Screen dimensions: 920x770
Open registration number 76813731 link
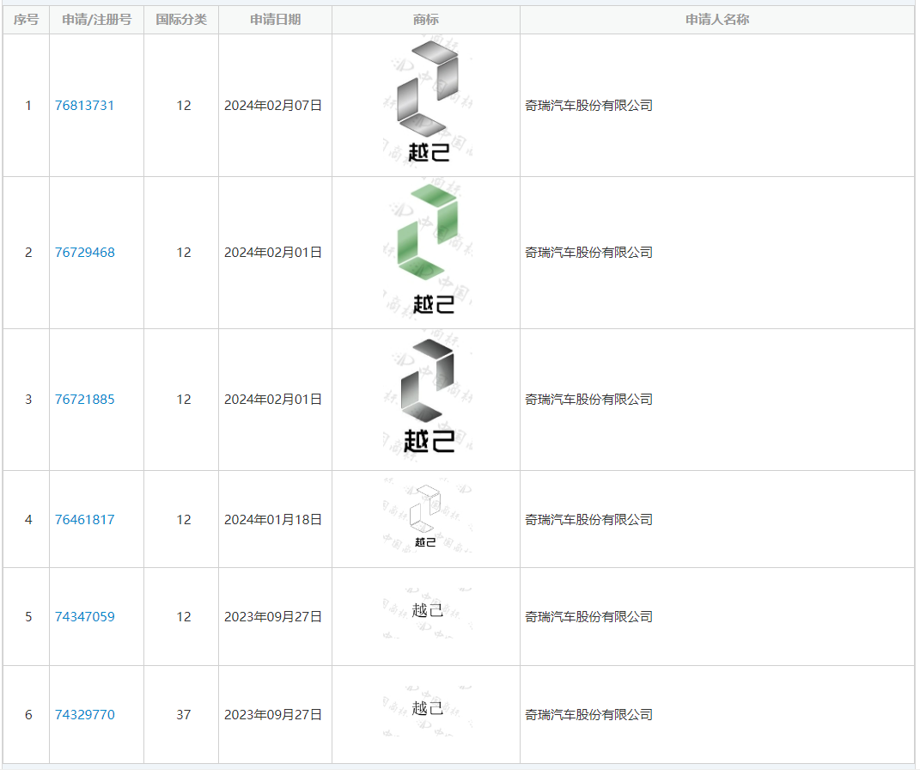tap(84, 106)
